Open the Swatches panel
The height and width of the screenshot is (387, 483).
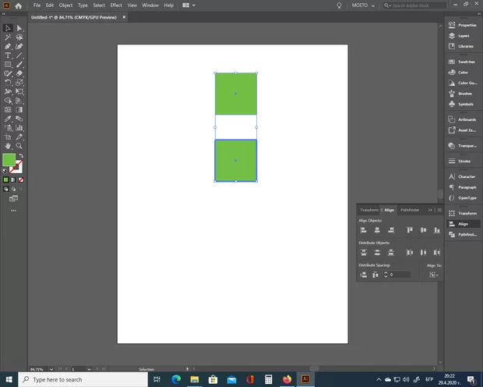[x=466, y=62]
